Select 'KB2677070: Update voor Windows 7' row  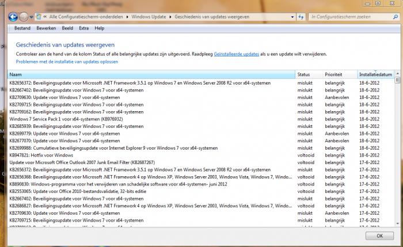pyautogui.click(x=64, y=141)
